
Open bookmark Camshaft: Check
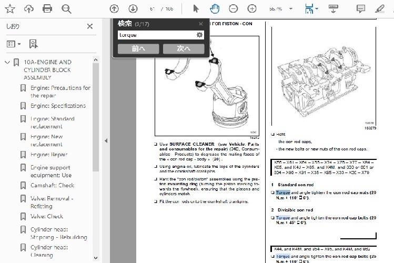point(52,185)
